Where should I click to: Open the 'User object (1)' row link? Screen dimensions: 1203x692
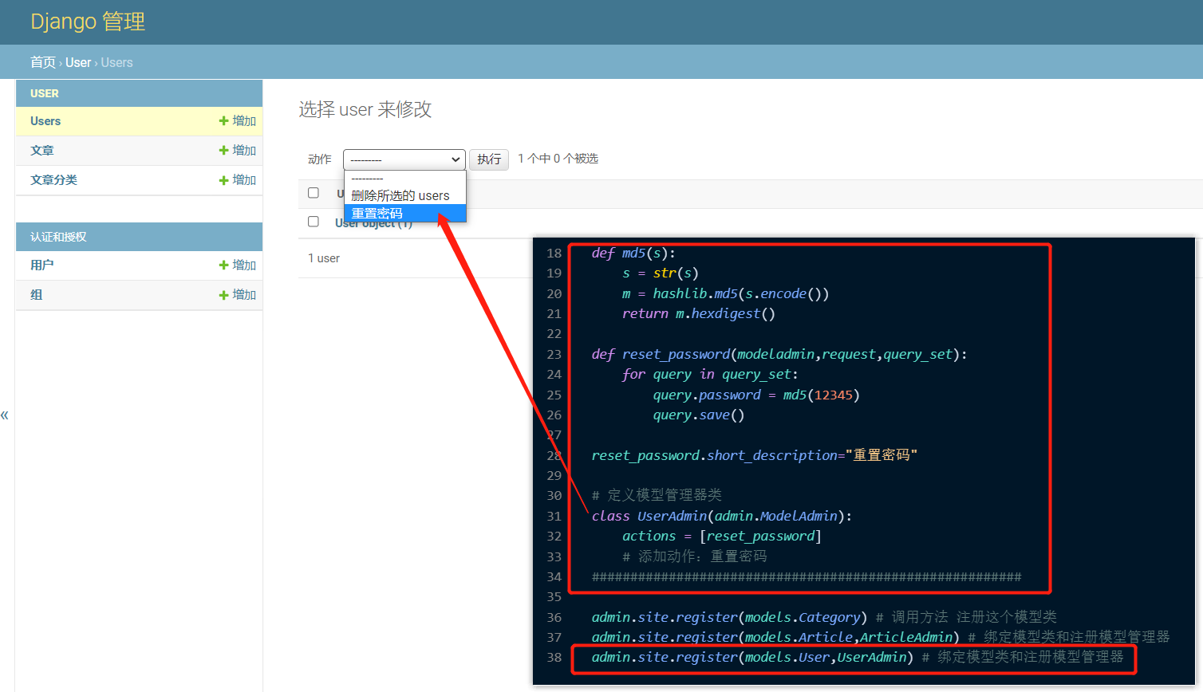pos(373,224)
